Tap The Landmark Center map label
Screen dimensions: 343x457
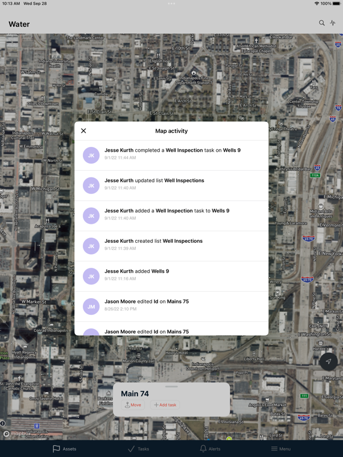point(85,37)
